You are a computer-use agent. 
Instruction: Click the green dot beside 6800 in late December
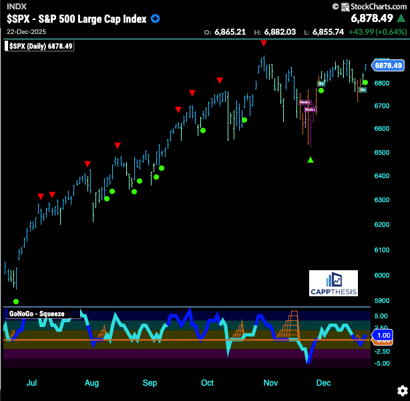pyautogui.click(x=365, y=83)
